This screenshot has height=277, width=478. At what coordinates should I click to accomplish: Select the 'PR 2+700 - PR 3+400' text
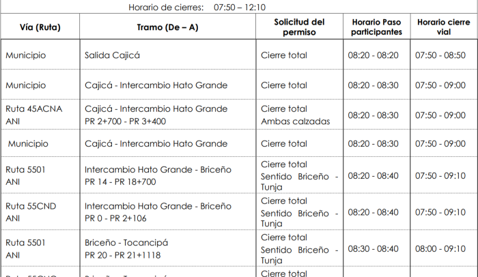coord(125,121)
